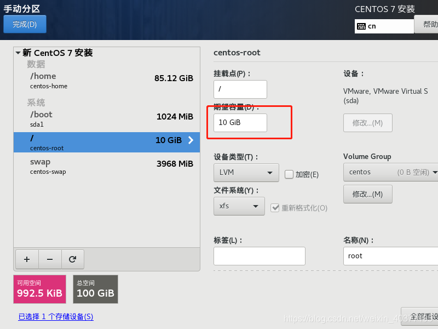Select the /home partition entry

pos(82,80)
